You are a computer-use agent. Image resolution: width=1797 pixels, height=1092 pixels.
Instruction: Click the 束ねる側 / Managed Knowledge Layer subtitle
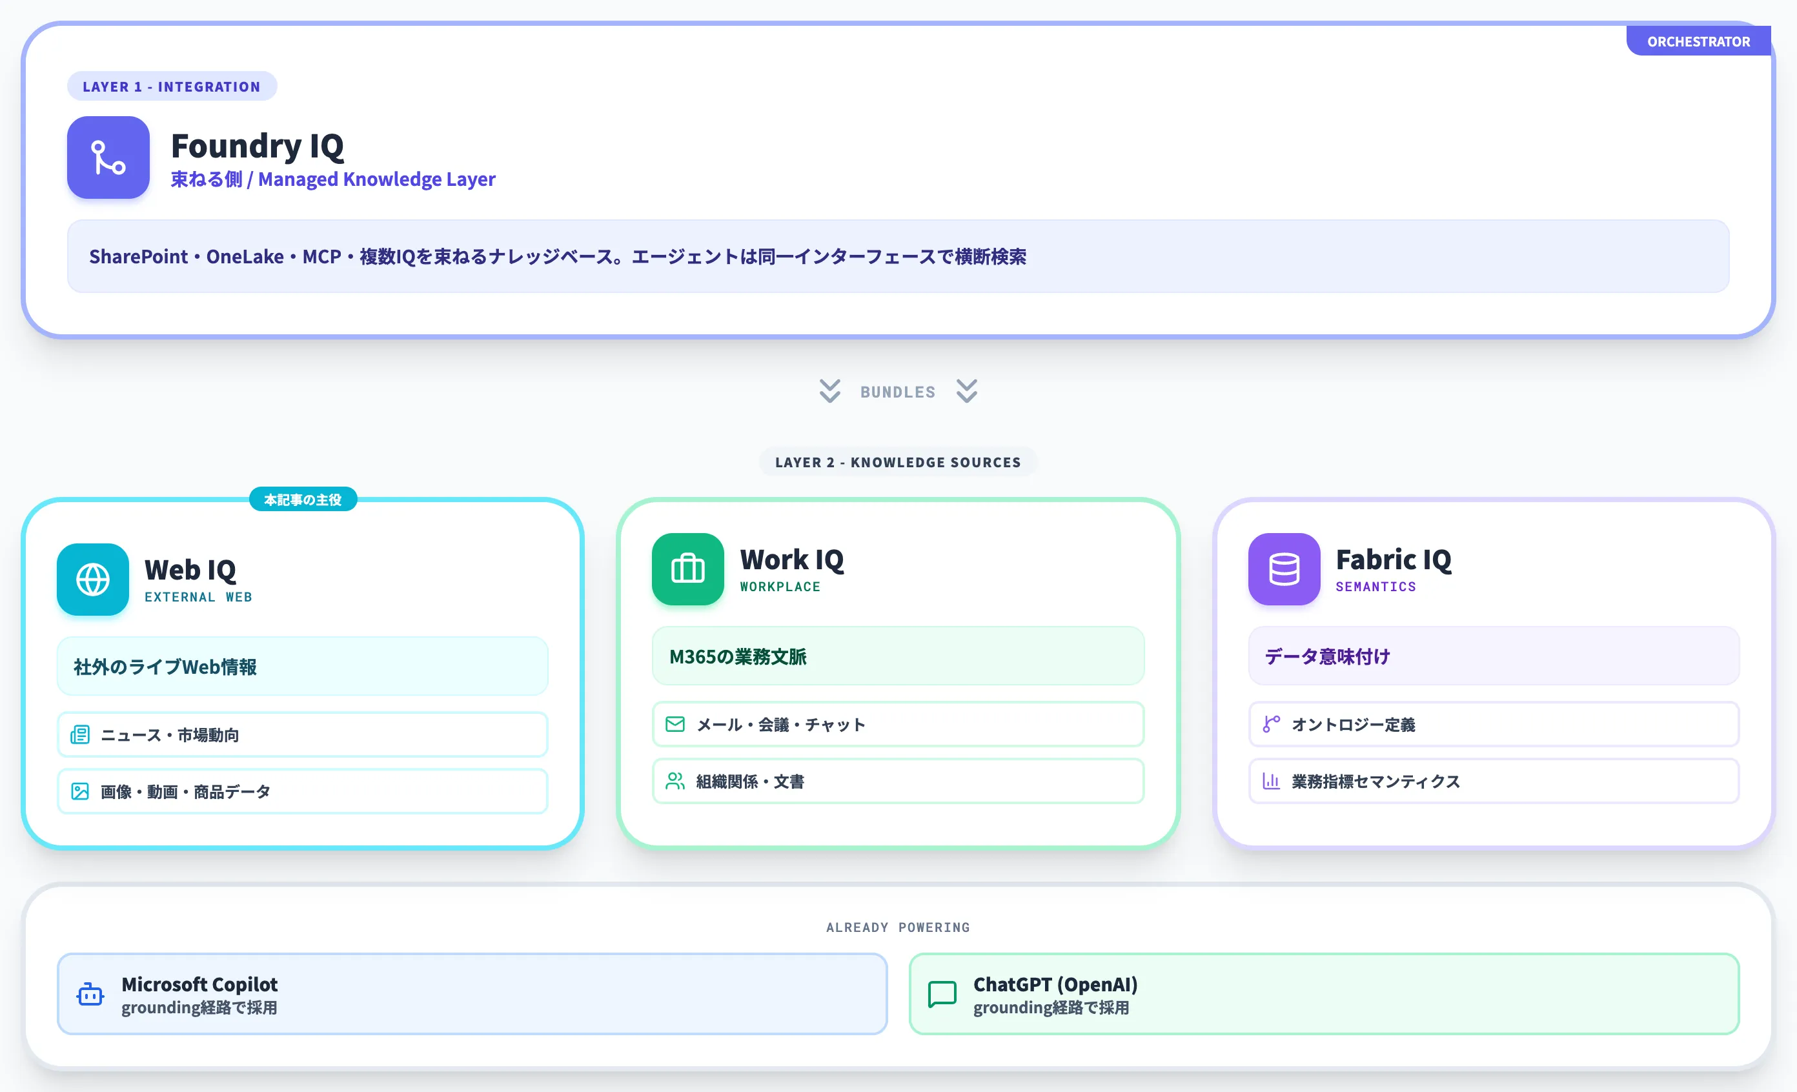[x=332, y=179]
